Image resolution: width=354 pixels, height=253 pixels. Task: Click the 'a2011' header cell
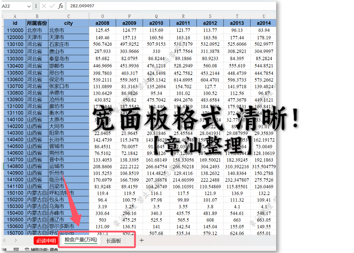point(183,23)
